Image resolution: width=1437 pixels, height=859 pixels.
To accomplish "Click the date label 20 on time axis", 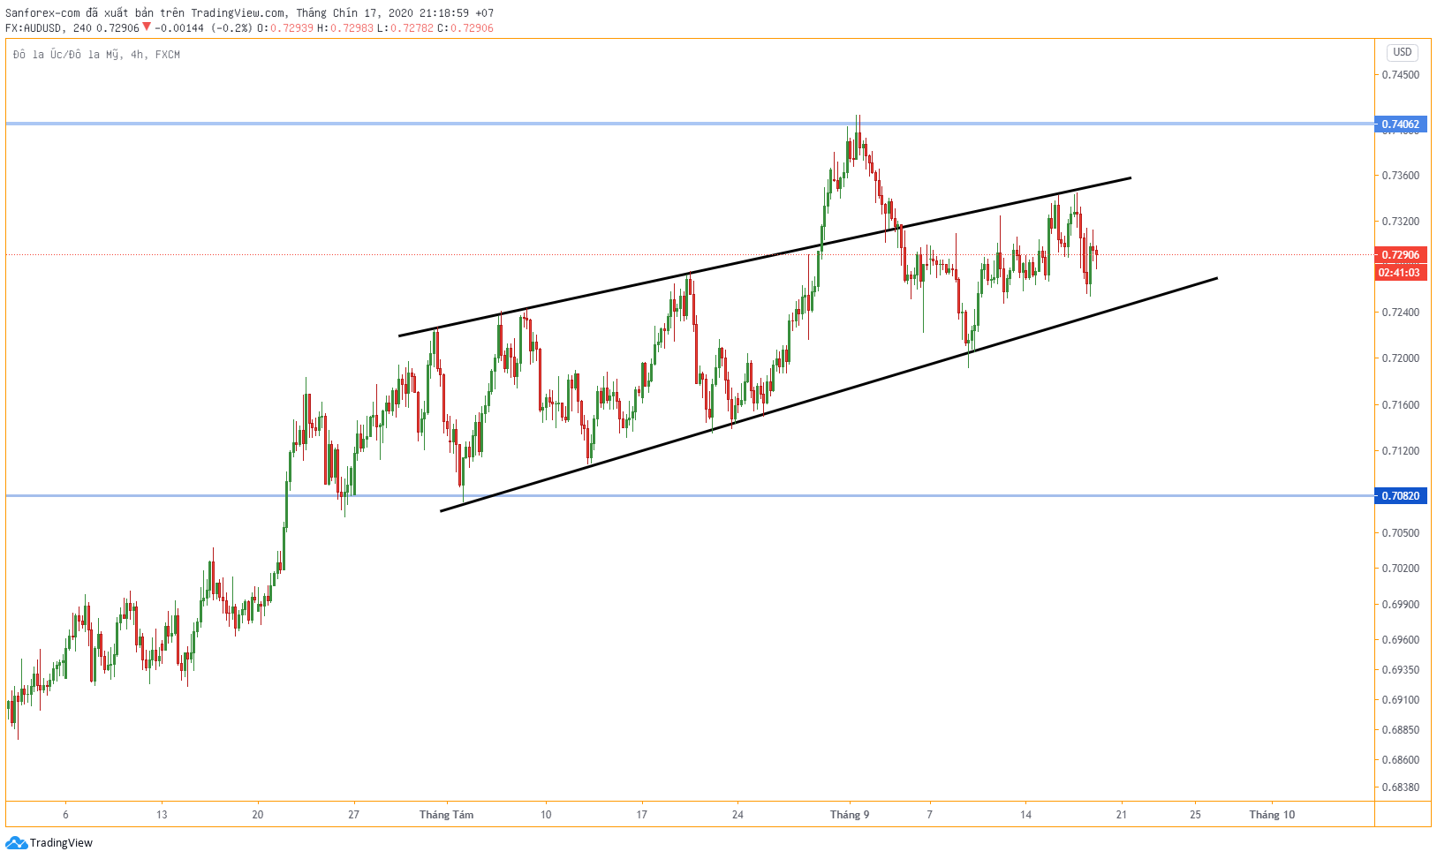I will click(258, 815).
